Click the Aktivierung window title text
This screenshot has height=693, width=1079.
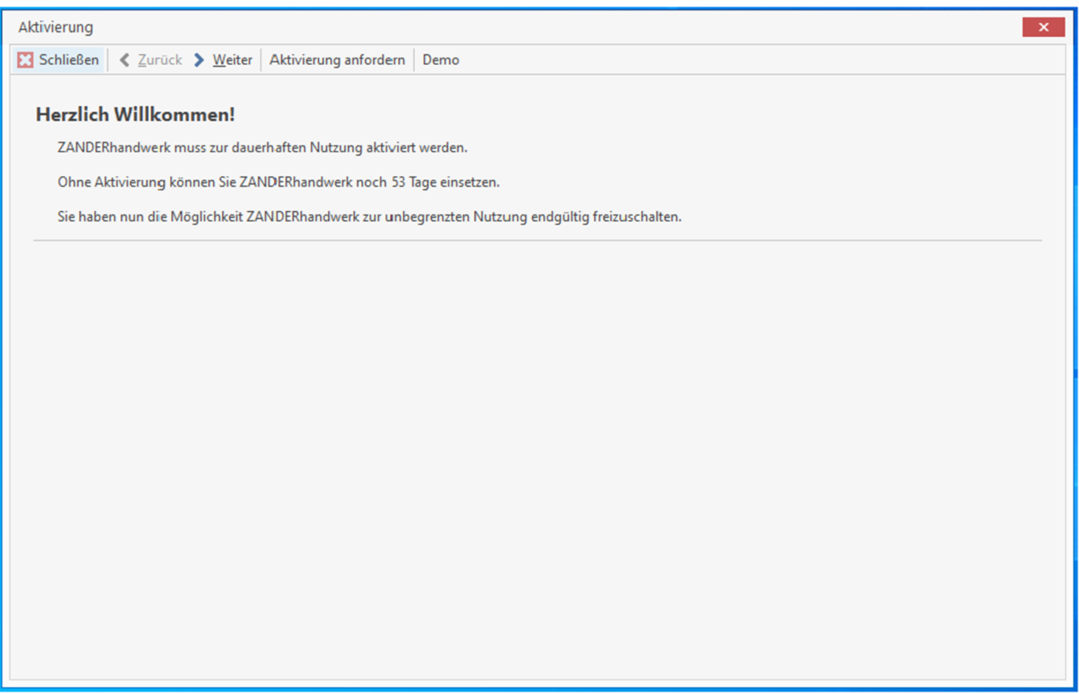tap(56, 27)
